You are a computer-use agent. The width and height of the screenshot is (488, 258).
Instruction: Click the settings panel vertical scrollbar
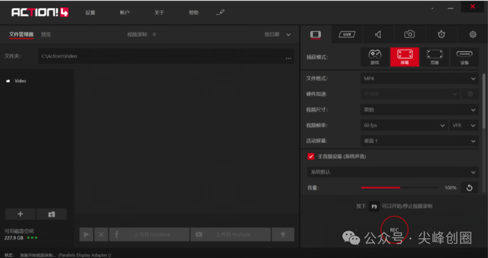[483, 101]
